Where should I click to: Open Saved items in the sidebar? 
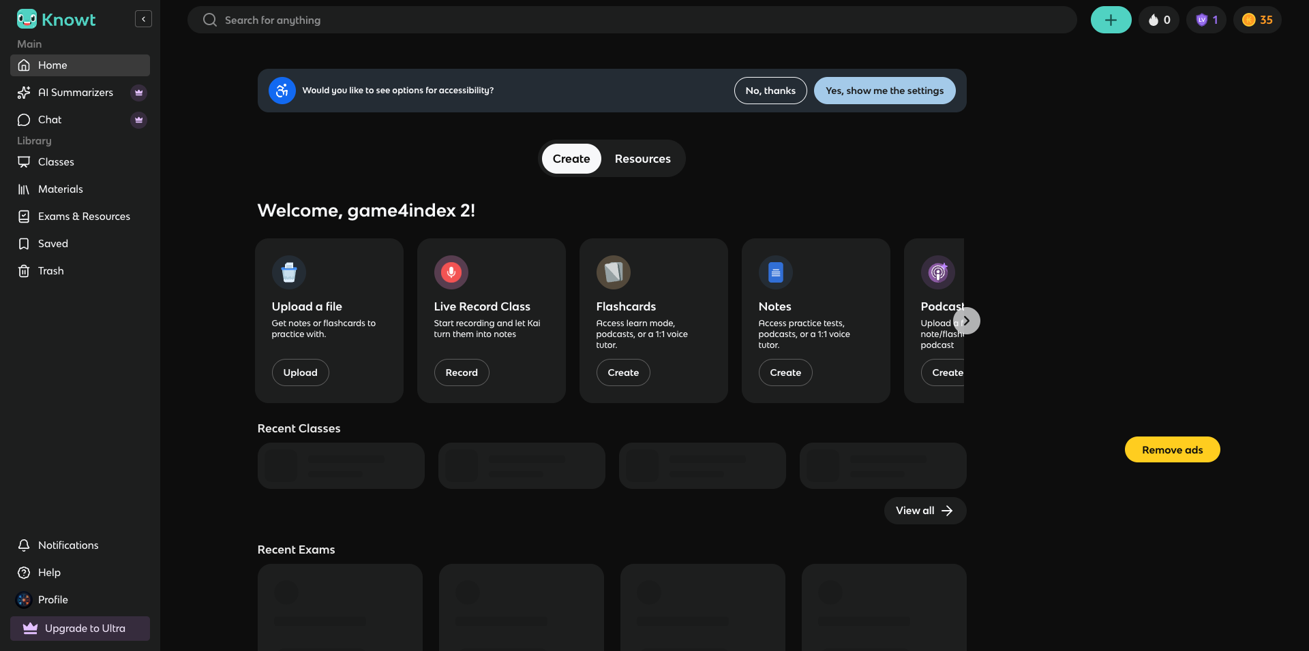pyautogui.click(x=53, y=243)
